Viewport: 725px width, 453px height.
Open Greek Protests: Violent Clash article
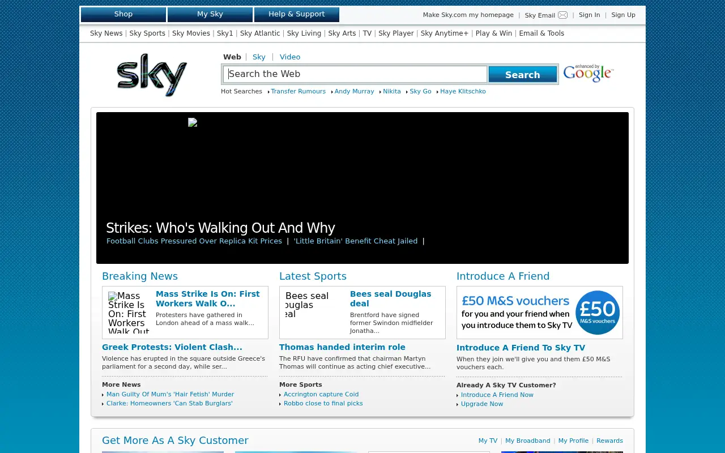pos(172,347)
